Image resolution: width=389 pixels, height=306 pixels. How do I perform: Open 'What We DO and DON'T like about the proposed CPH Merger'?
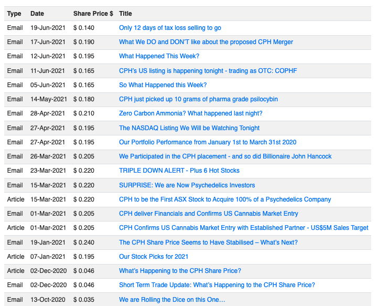pos(206,42)
